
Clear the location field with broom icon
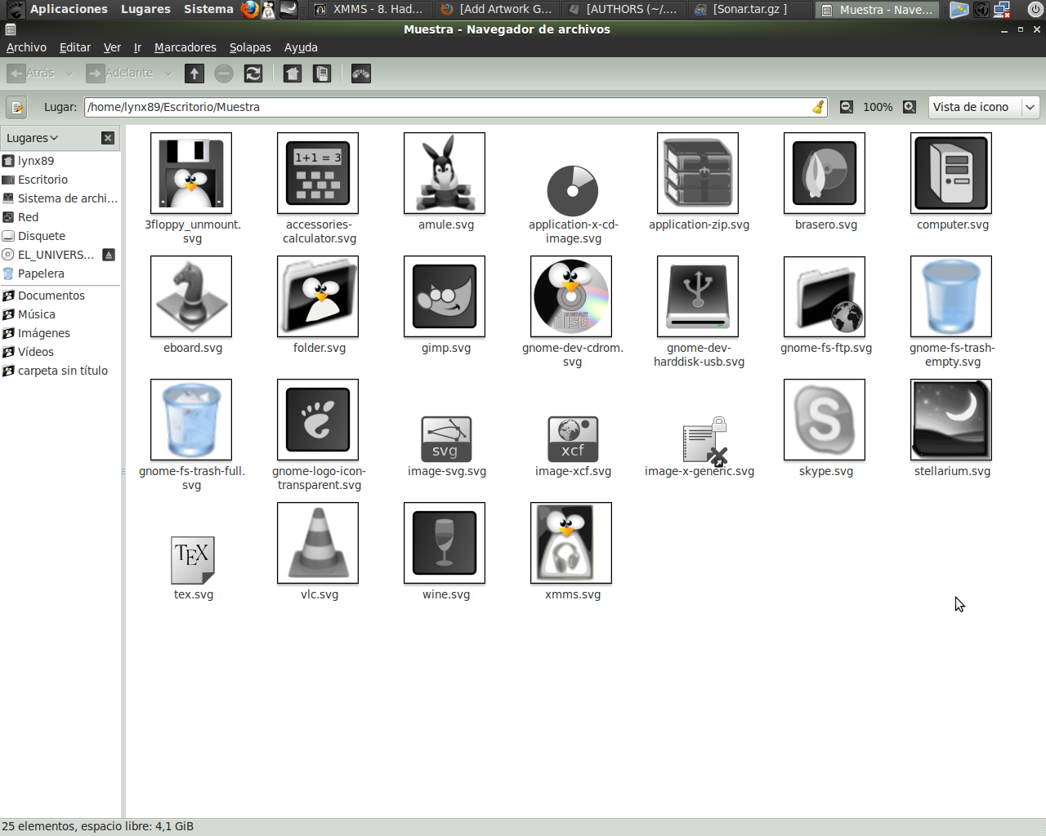(x=818, y=107)
